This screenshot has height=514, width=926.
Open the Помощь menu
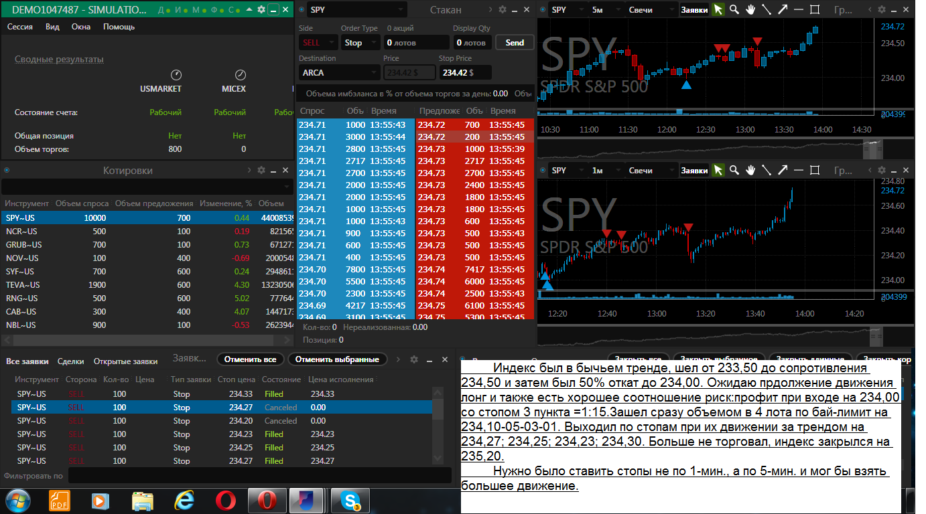(x=119, y=27)
